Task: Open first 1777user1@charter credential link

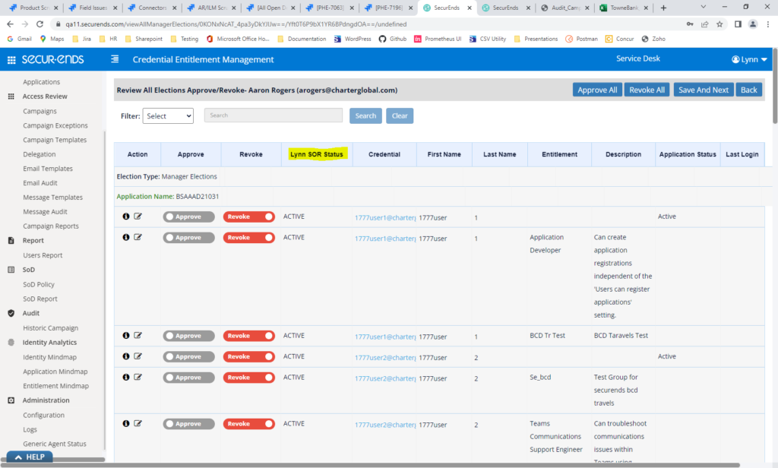Action: pos(385,218)
